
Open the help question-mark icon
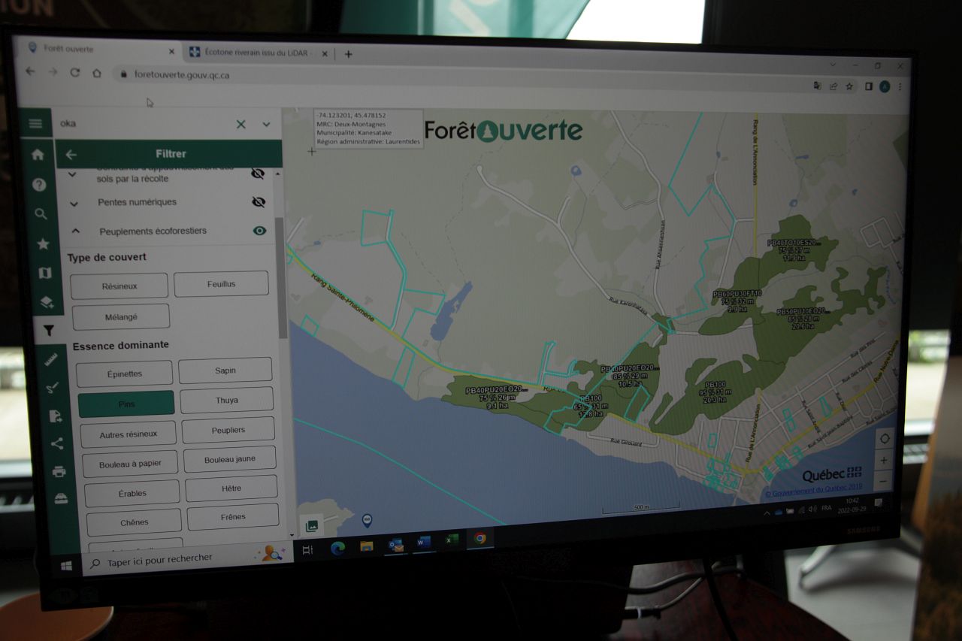pos(39,184)
